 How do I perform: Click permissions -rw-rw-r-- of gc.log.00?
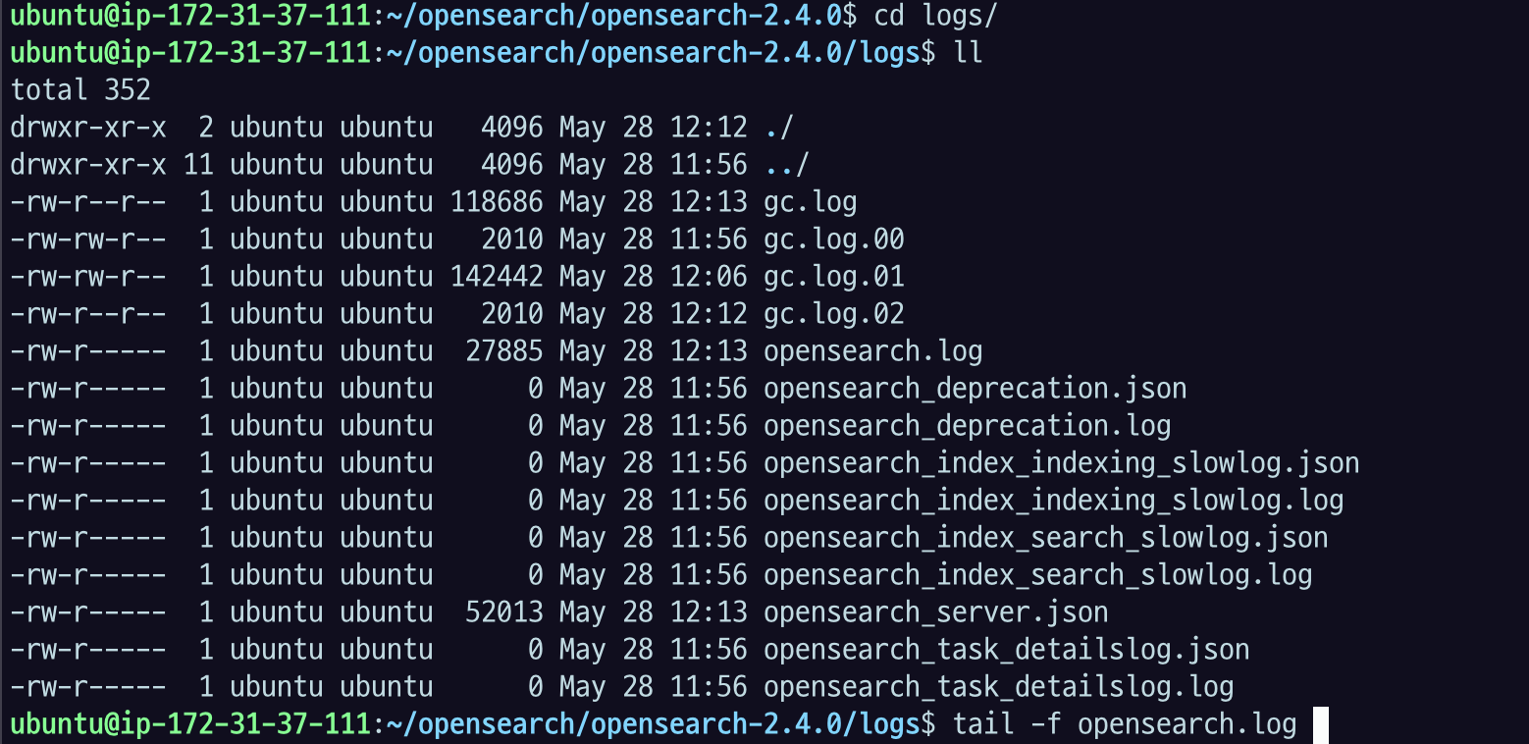[88, 239]
